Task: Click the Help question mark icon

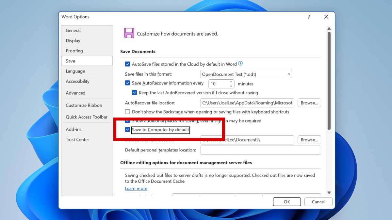Action: tap(309, 17)
